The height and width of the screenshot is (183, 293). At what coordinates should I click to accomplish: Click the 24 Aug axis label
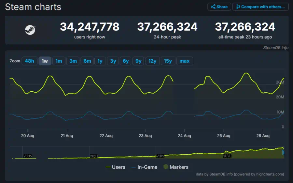185,136
